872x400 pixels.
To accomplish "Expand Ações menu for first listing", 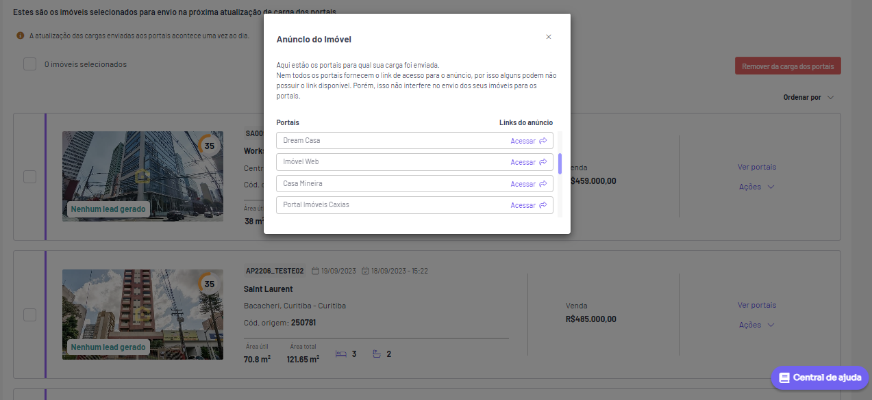I will [757, 187].
